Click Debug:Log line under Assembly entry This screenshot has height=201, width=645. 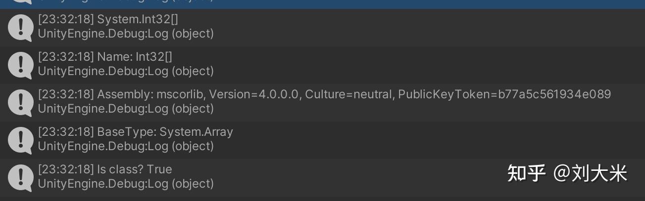126,109
